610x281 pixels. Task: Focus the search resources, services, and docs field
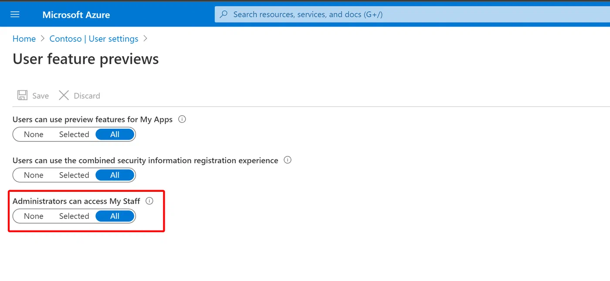[x=412, y=14]
